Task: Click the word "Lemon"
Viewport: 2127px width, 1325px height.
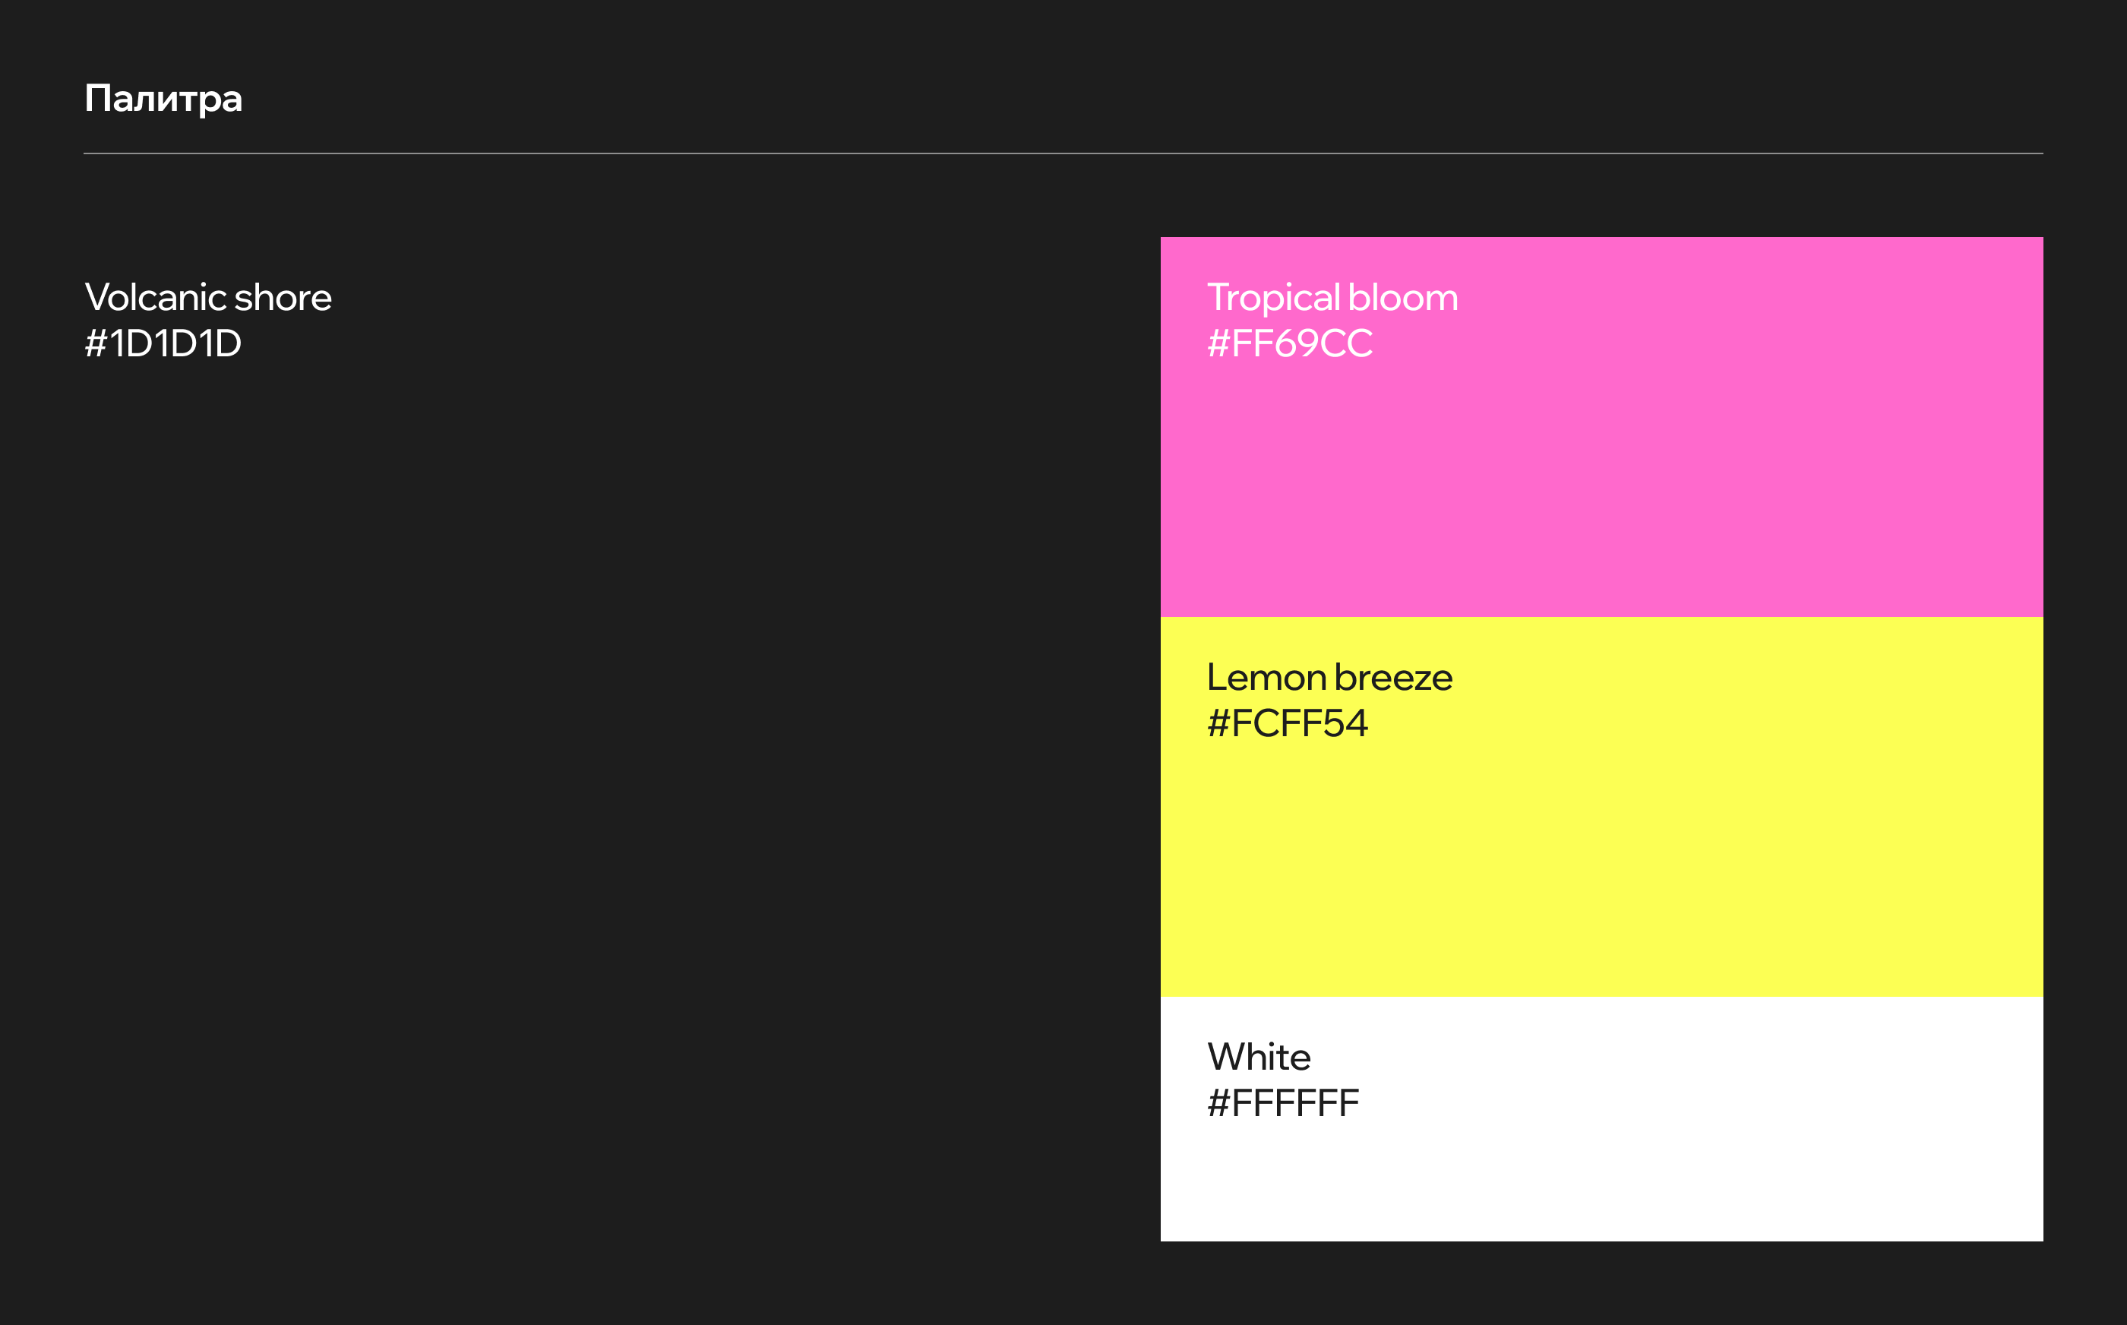Action: pos(1266,678)
